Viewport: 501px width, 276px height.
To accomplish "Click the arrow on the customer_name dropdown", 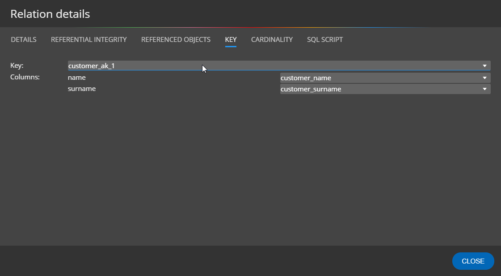I will point(484,78).
